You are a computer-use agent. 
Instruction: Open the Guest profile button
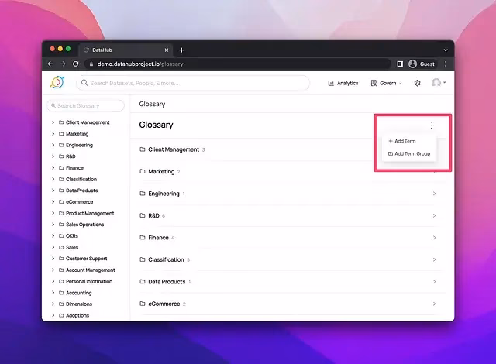(422, 64)
